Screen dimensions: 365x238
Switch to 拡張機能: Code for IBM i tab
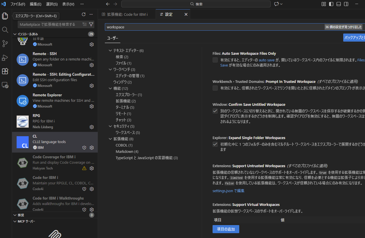tap(127, 14)
